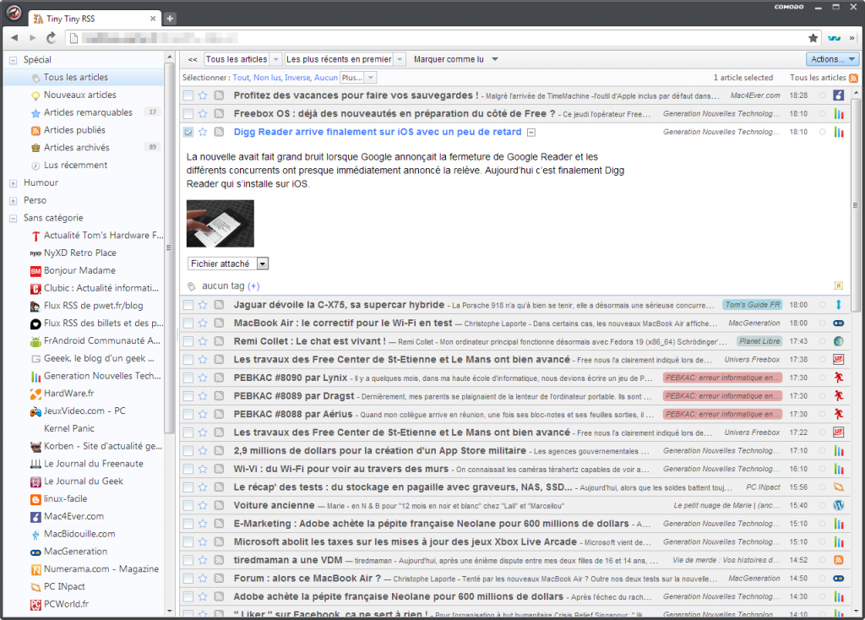Check the 'PEBKAC #8089 par Dragst' checkbox
This screenshot has width=865, height=620.
[x=188, y=395]
